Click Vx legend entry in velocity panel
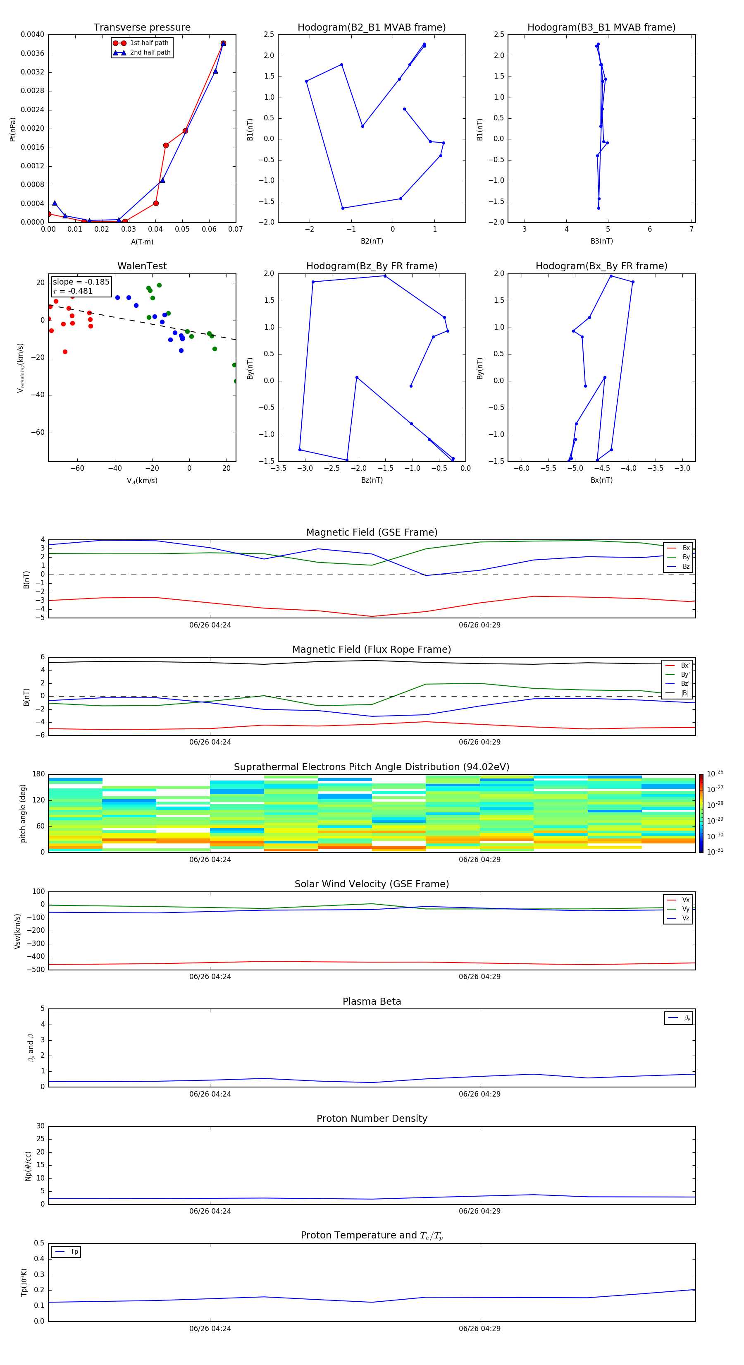The width and height of the screenshot is (744, 1365). pyautogui.click(x=678, y=900)
